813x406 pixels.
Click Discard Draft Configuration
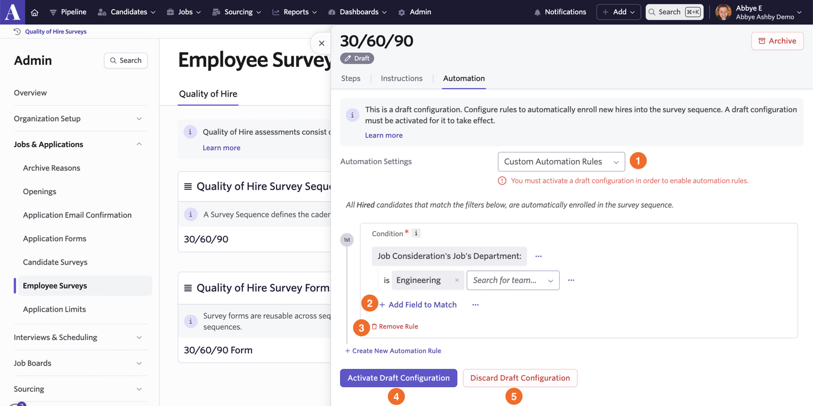tap(520, 378)
